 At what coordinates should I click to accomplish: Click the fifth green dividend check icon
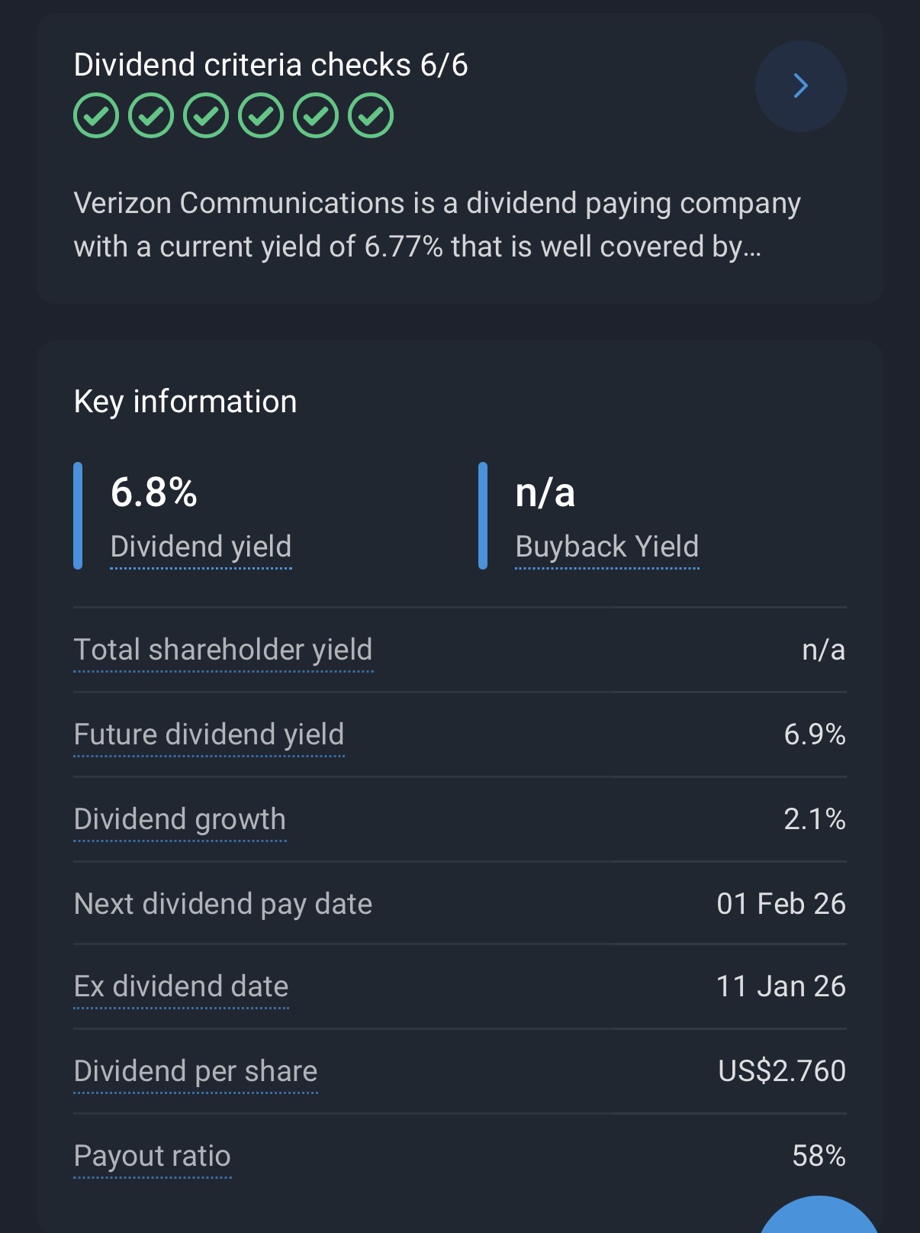[x=316, y=116]
